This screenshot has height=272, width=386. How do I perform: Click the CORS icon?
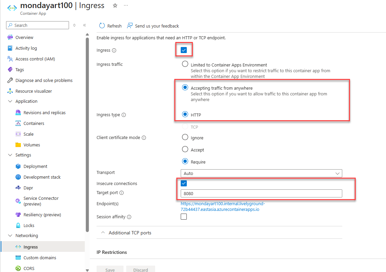click(18, 268)
